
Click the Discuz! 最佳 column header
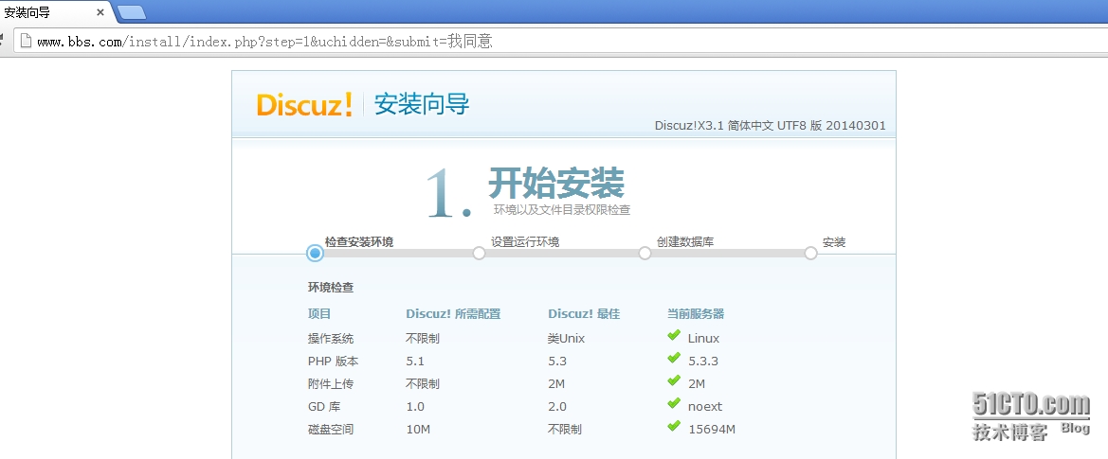click(x=584, y=314)
